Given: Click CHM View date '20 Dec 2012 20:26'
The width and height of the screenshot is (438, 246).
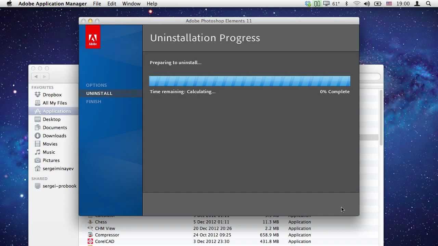Looking at the screenshot, I should tap(212, 228).
